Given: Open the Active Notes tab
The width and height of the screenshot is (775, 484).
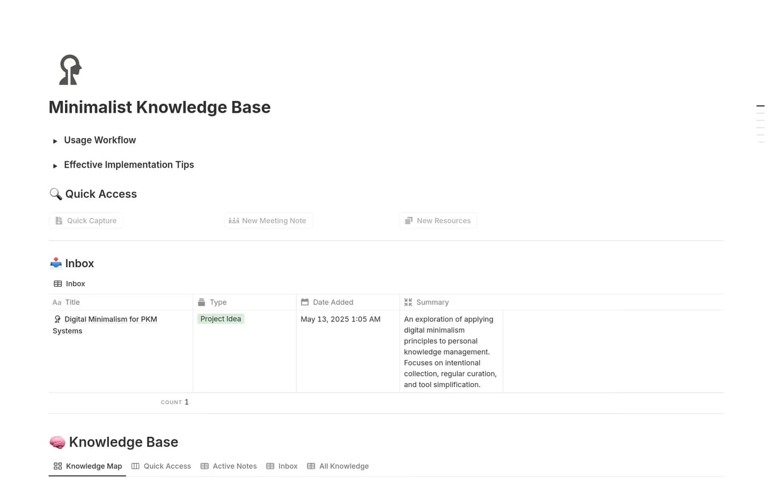Looking at the screenshot, I should click(229, 466).
